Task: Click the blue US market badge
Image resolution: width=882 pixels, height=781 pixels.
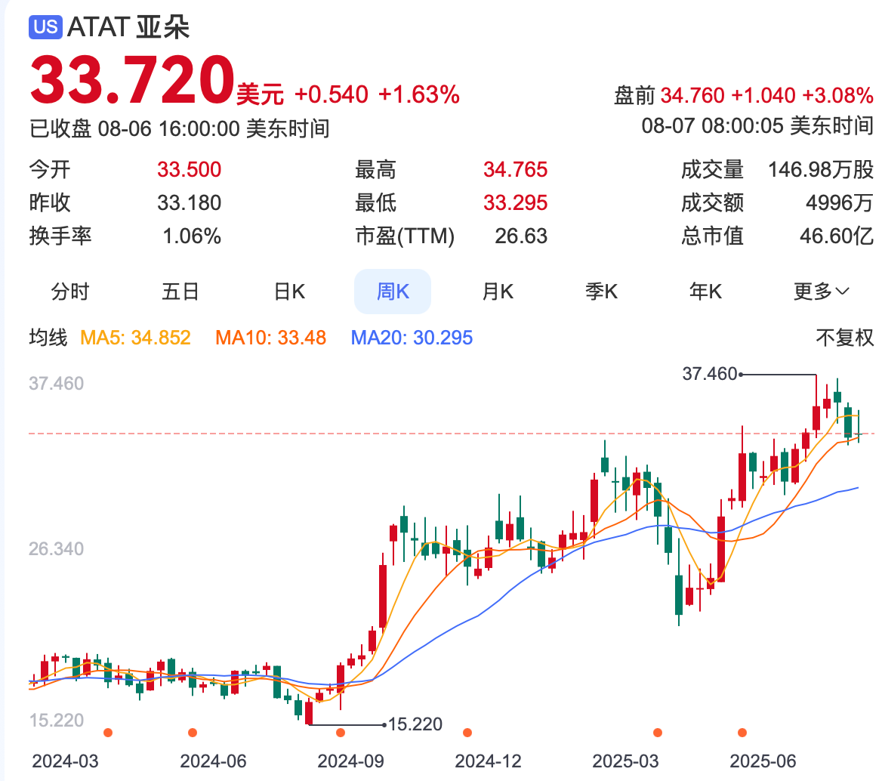Action: pos(45,27)
